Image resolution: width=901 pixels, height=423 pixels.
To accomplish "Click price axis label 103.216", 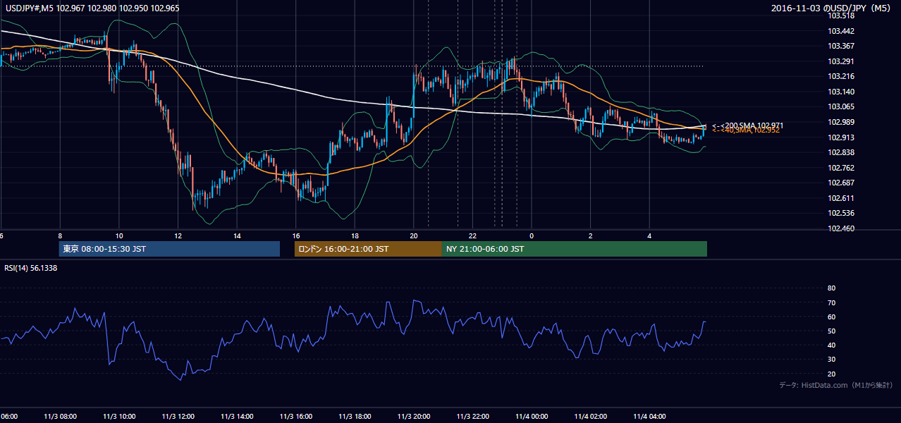I will pos(842,76).
